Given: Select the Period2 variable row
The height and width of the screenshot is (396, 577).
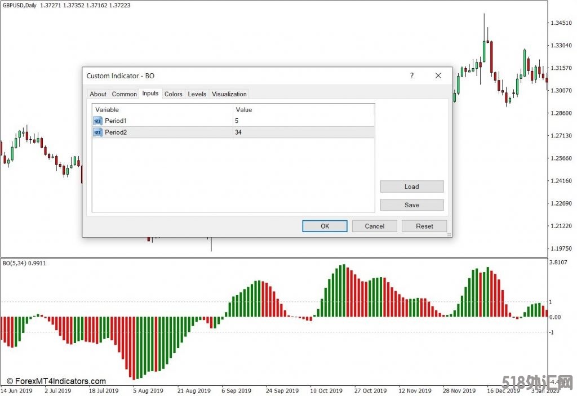Looking at the screenshot, I should (233, 132).
